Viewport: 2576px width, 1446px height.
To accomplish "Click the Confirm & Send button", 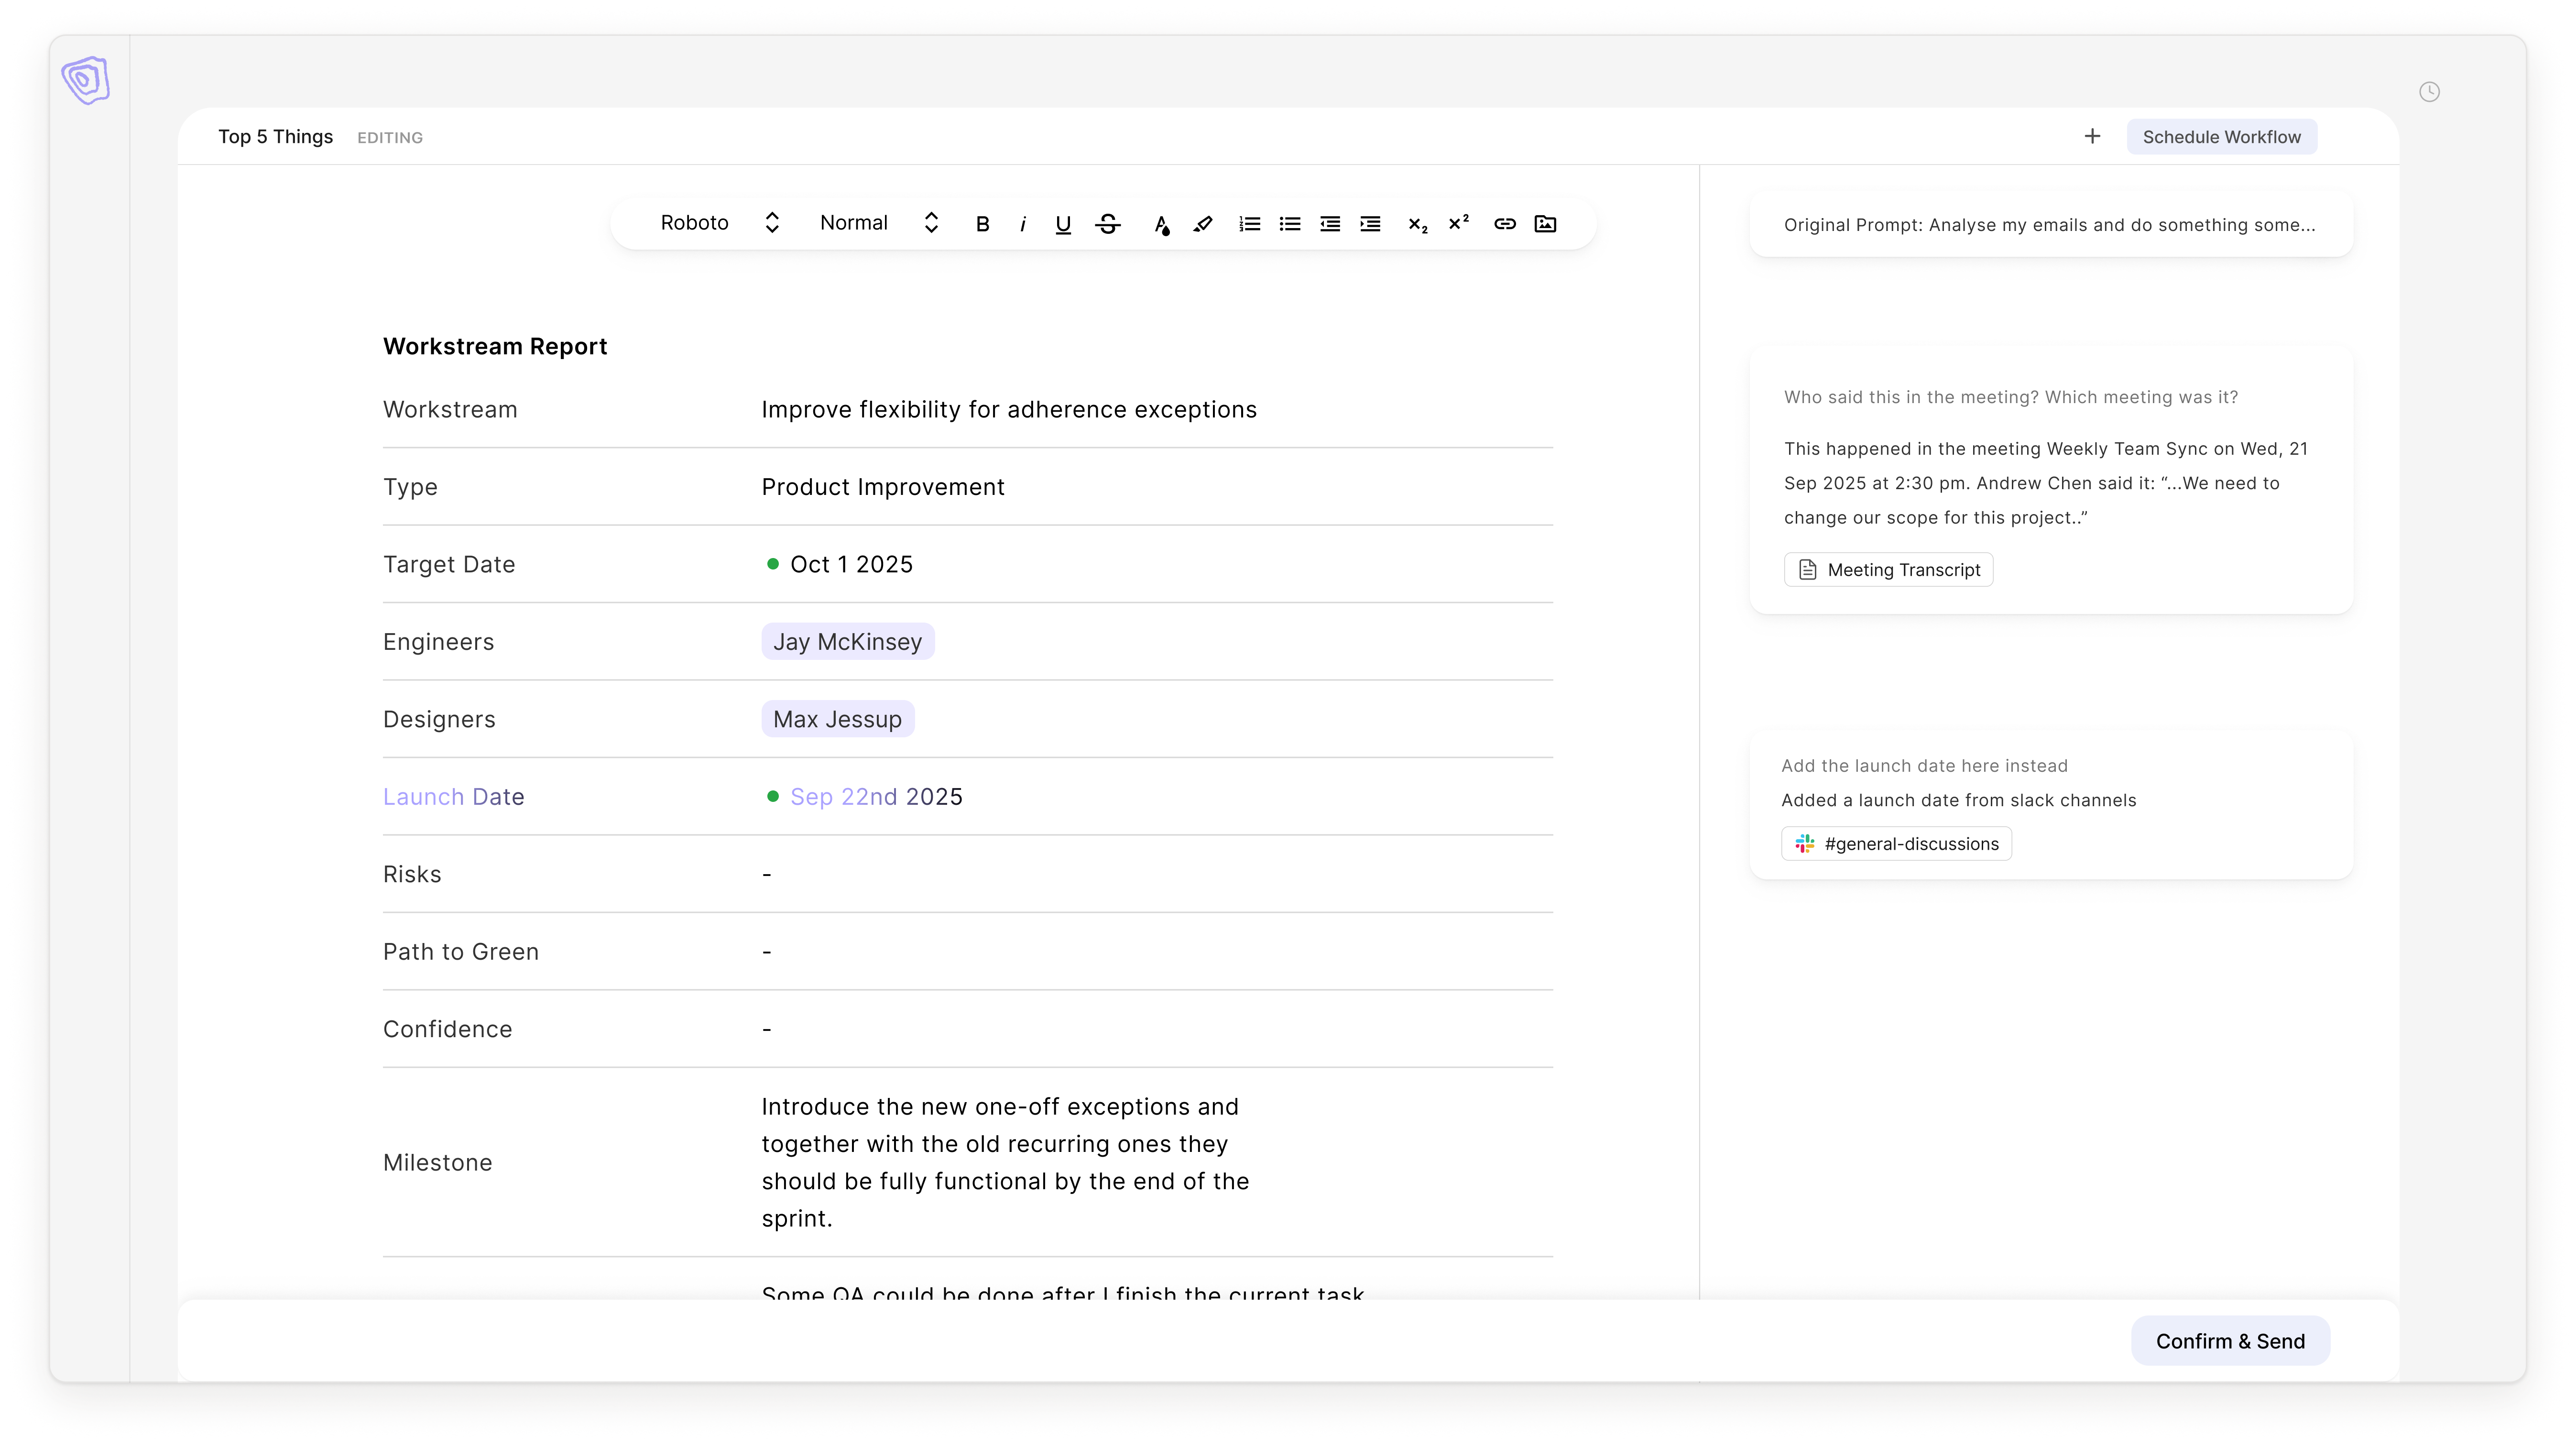I will point(2230,1341).
